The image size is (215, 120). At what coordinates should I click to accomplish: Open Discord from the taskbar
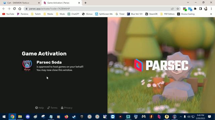click(x=28, y=117)
